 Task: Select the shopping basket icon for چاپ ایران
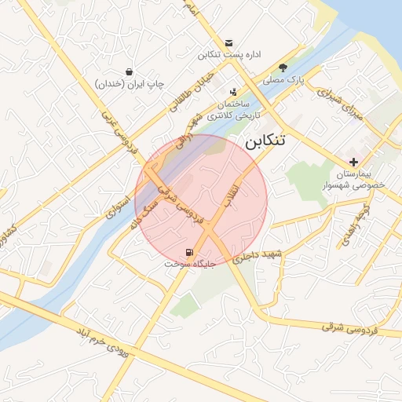129,71
